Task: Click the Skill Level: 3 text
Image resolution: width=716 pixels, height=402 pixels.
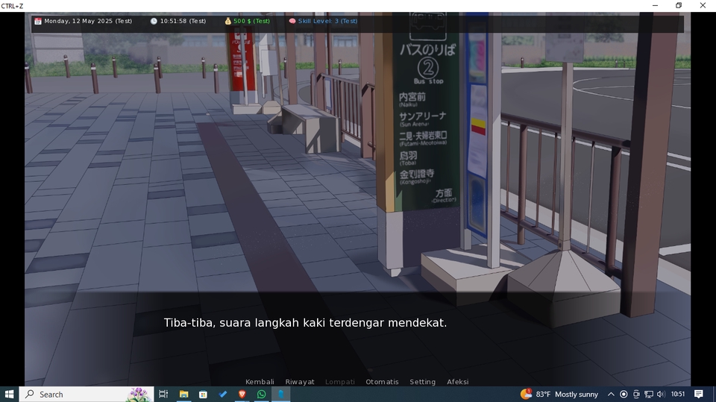Action: [328, 21]
